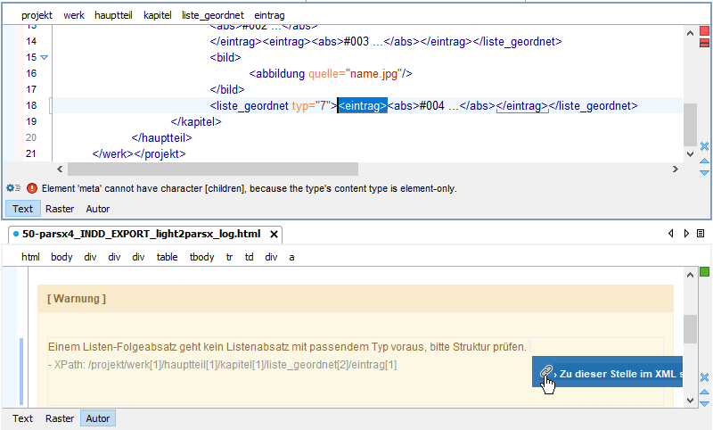Click the green validation status square
Viewport: 713px width, 430px height.
click(x=703, y=271)
